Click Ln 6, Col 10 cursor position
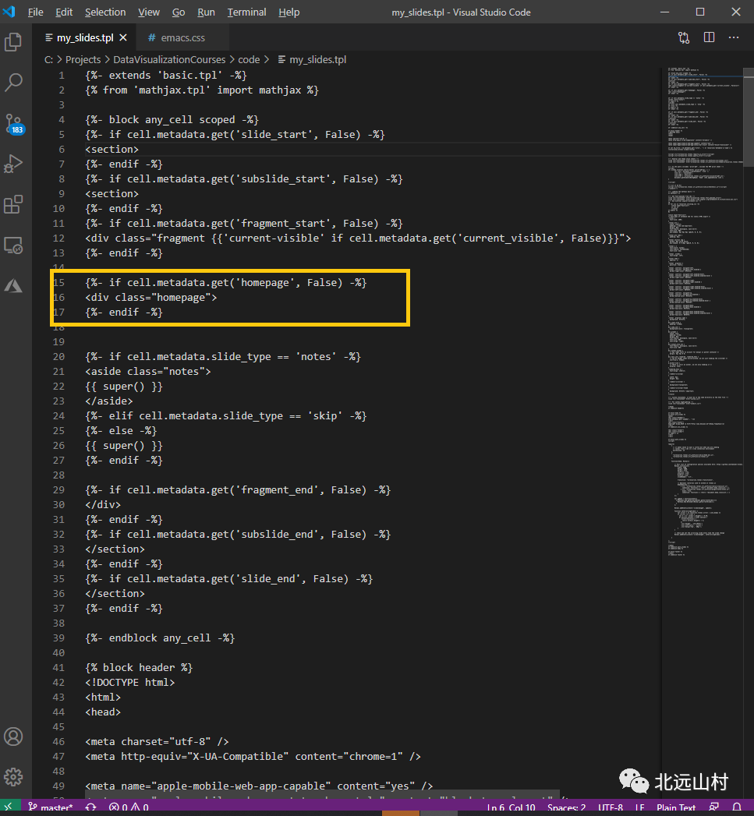Screen dimensions: 754x816 click(511, 807)
